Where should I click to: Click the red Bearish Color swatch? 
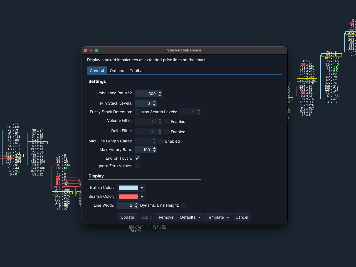tap(128, 197)
